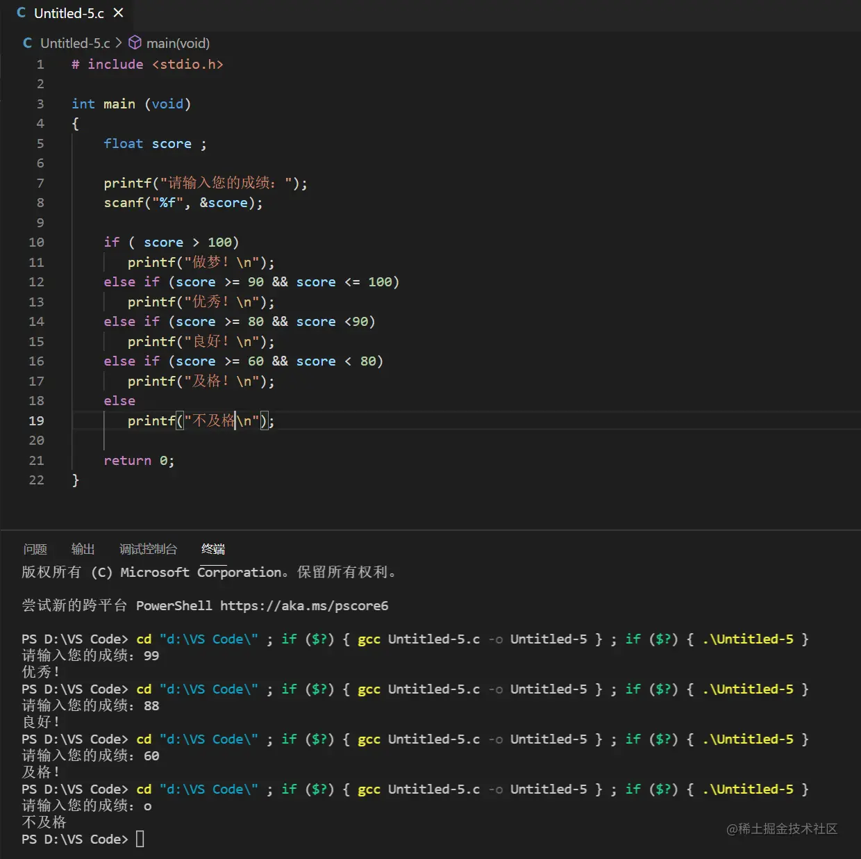Switch to the 问题 panel tab
Viewport: 861px width, 859px height.
(34, 549)
